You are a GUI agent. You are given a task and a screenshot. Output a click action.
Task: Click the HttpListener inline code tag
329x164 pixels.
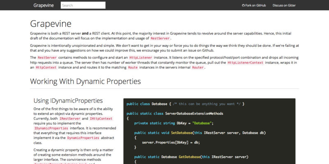pos(140,57)
